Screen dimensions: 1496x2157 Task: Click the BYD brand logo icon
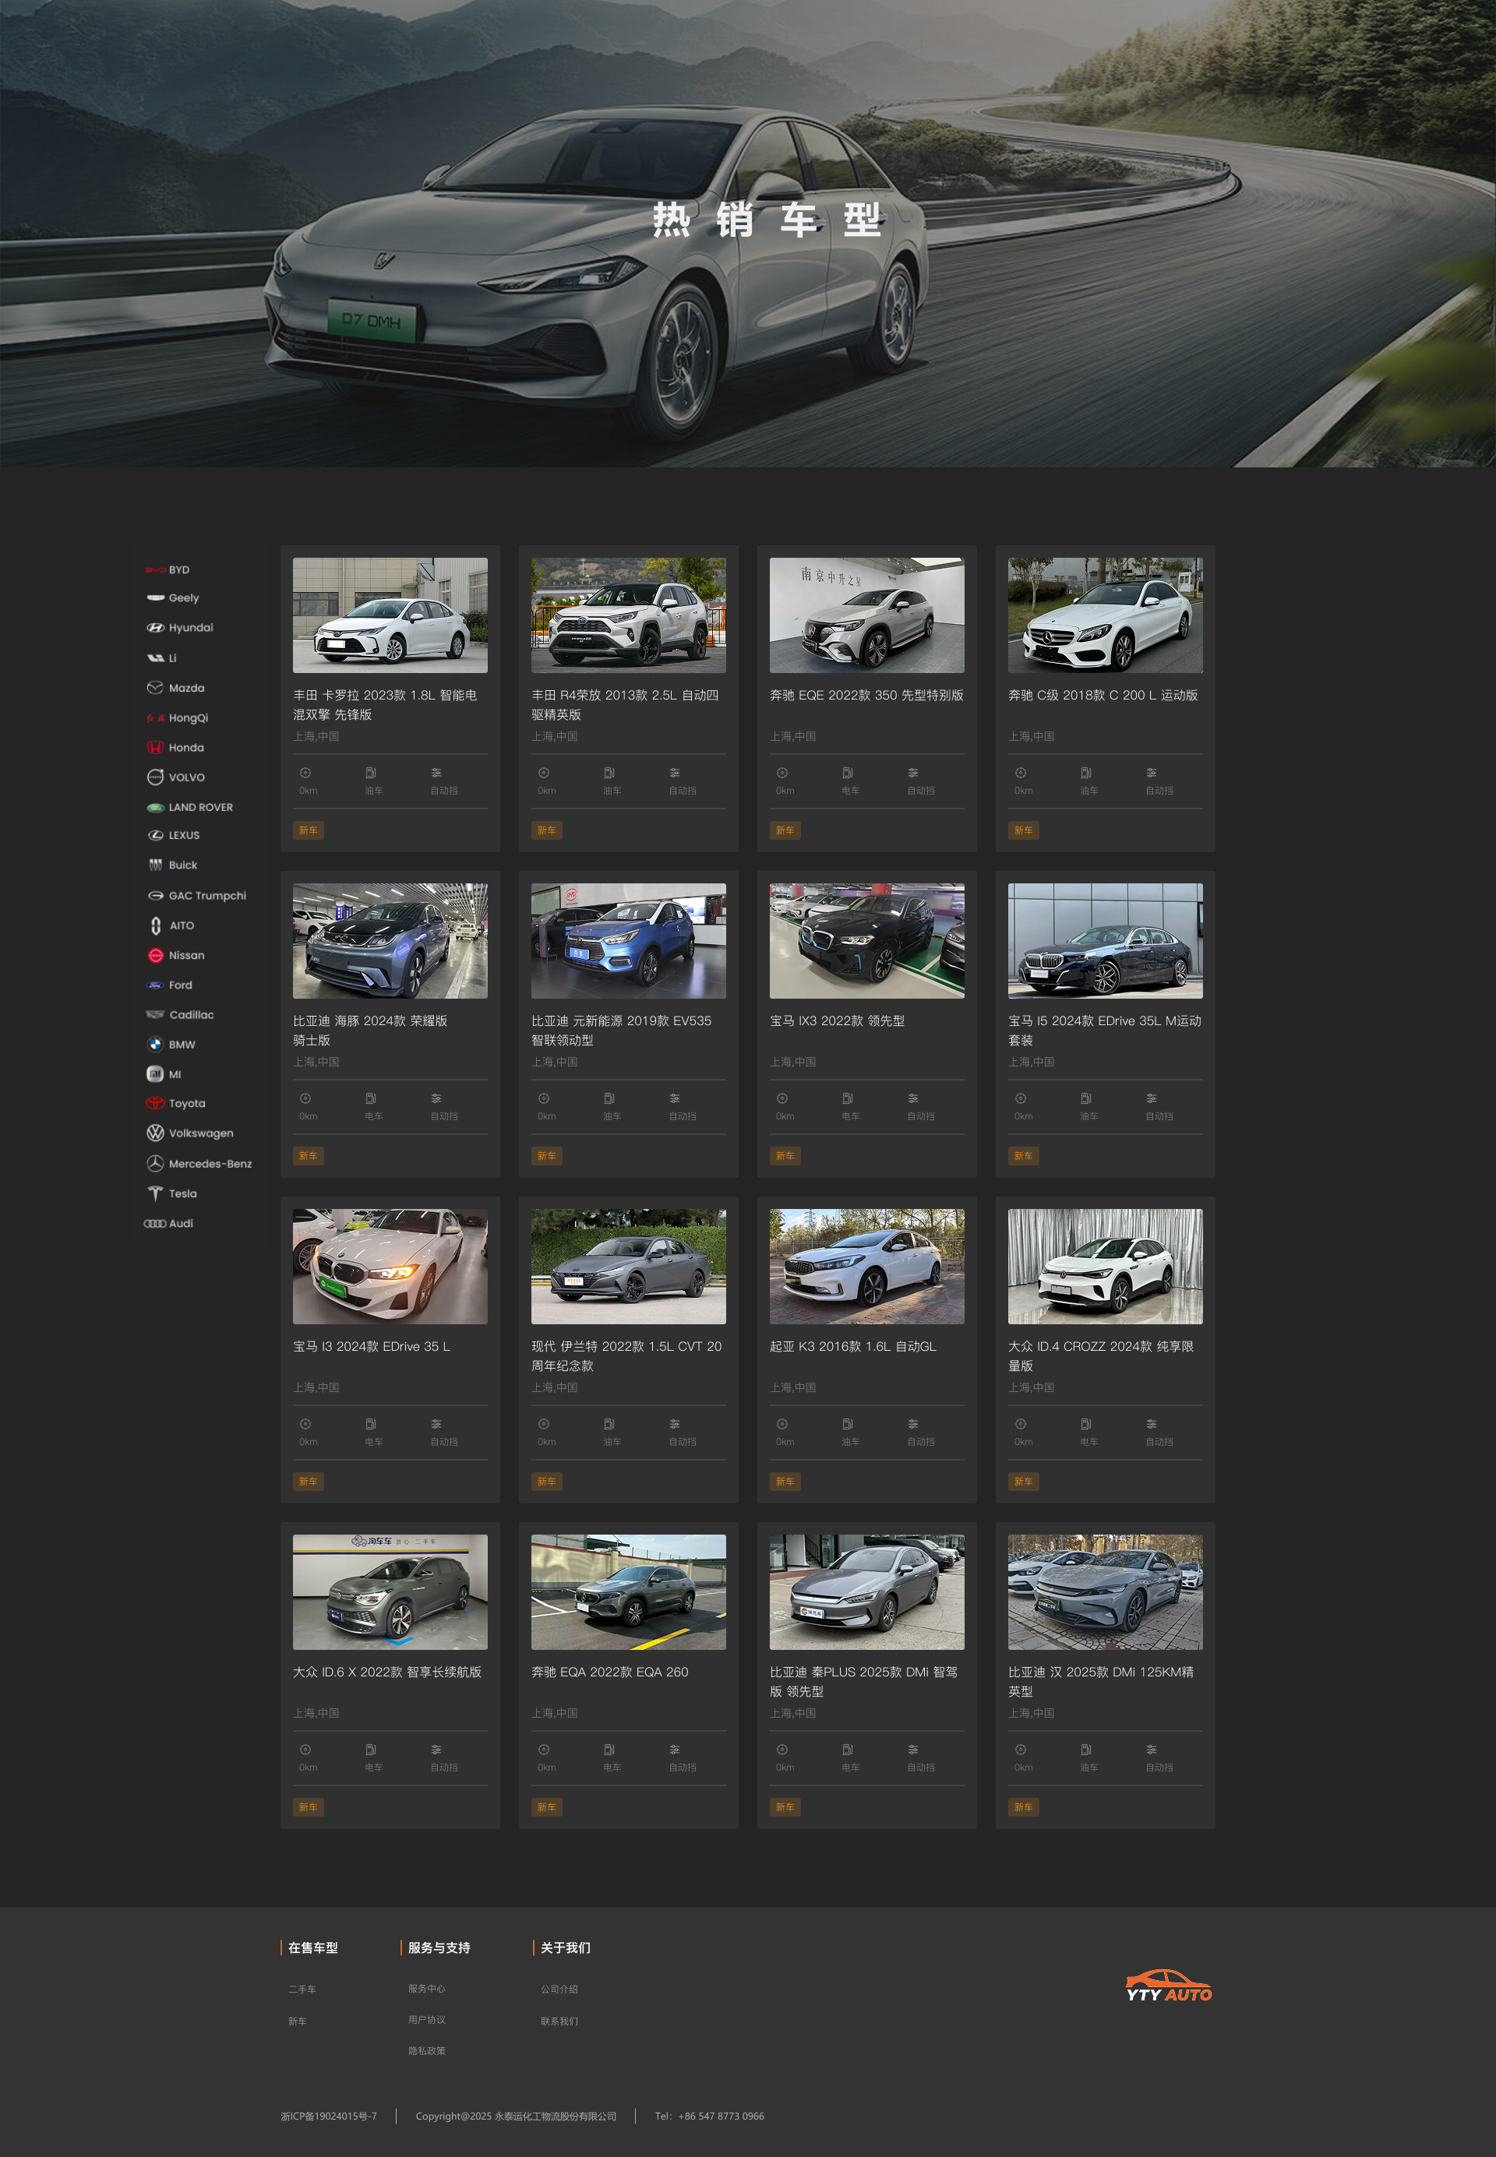154,569
